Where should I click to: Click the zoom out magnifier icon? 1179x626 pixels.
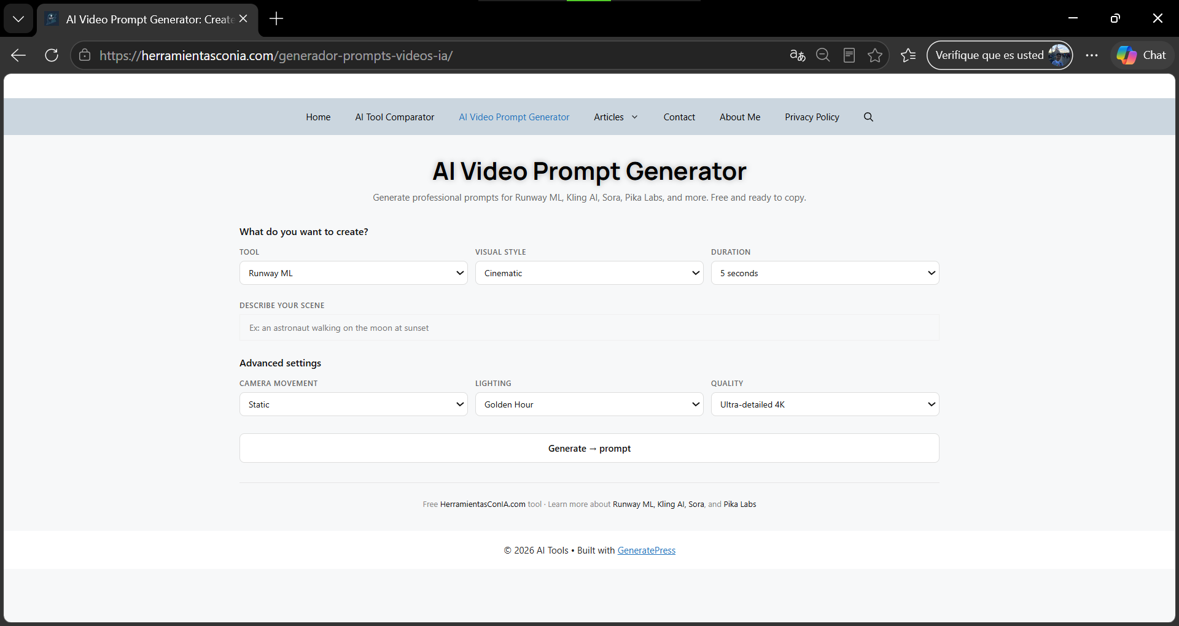[823, 55]
